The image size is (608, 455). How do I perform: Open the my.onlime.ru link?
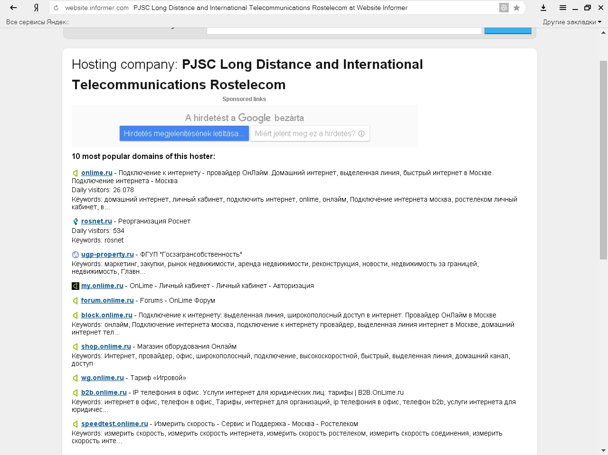point(102,286)
